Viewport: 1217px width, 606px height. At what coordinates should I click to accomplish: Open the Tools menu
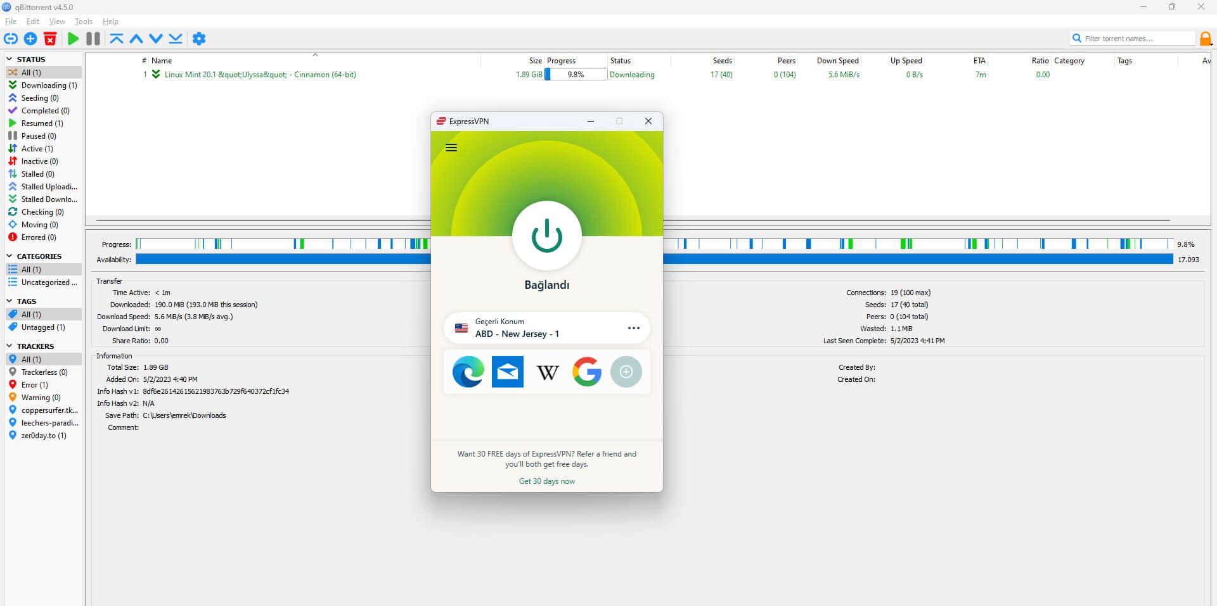click(x=83, y=22)
